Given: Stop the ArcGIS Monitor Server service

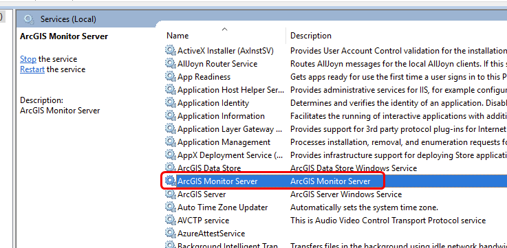Looking at the screenshot, I should [x=28, y=59].
